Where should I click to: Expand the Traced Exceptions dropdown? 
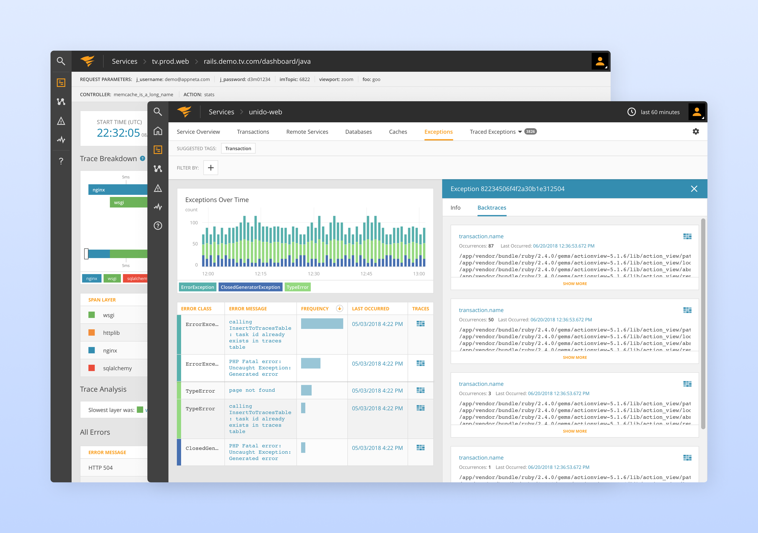(x=520, y=132)
